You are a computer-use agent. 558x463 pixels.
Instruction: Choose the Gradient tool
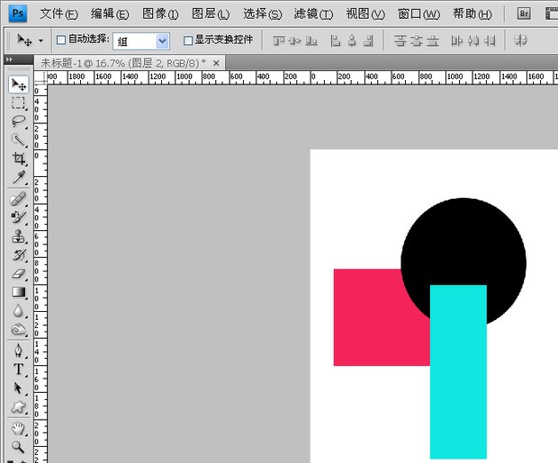pos(18,292)
